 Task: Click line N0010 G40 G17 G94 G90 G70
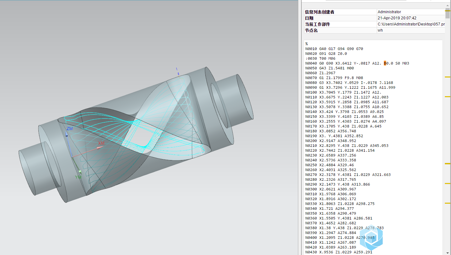[334, 49]
